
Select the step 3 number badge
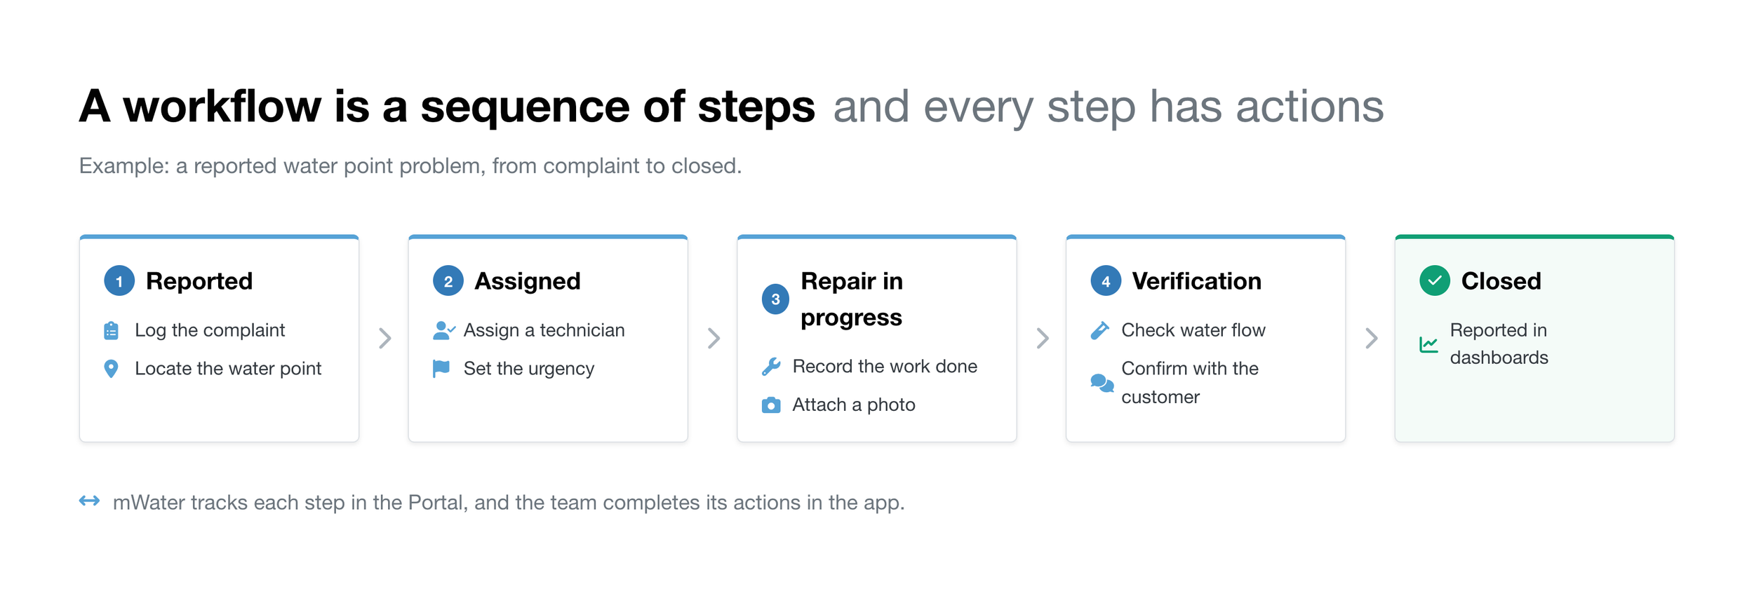(x=775, y=299)
